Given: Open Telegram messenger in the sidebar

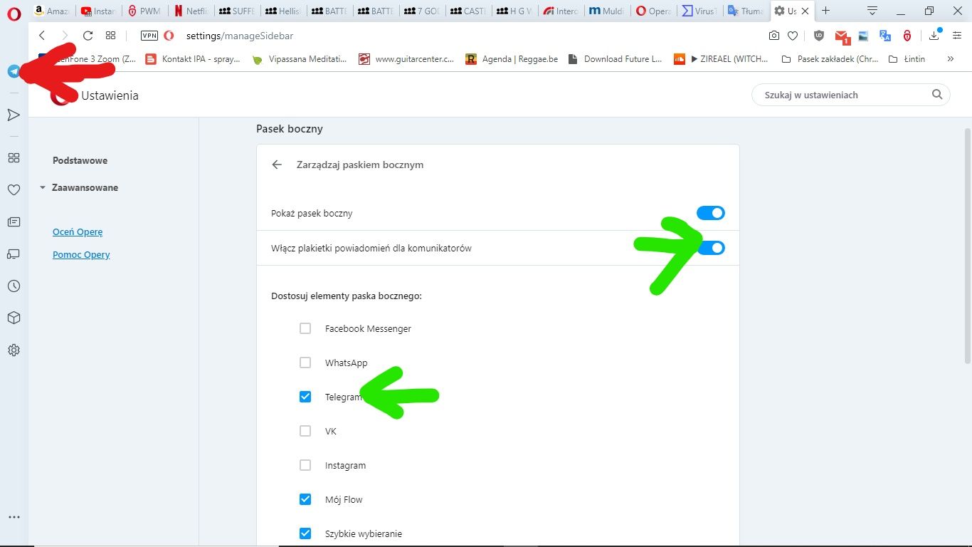Looking at the screenshot, I should tap(14, 71).
